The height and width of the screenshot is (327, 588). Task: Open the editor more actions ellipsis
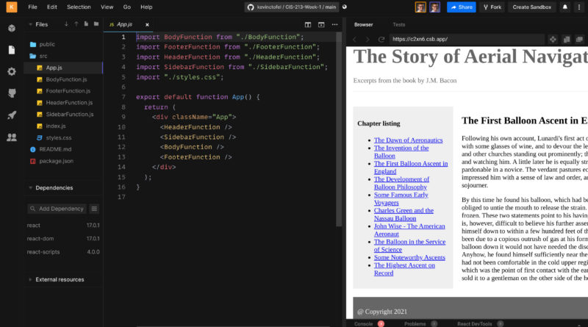pyautogui.click(x=335, y=25)
